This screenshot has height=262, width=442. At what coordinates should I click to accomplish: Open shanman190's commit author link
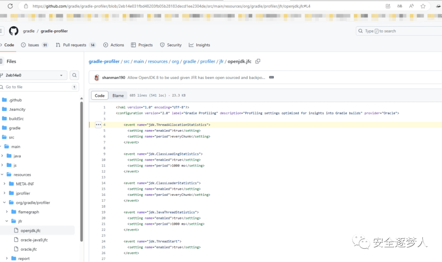pos(114,78)
